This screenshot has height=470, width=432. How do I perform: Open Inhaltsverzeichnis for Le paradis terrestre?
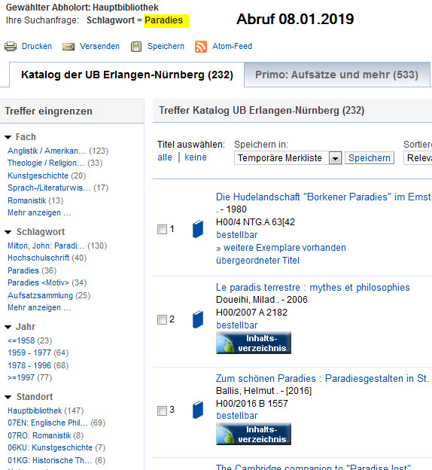pyautogui.click(x=254, y=343)
